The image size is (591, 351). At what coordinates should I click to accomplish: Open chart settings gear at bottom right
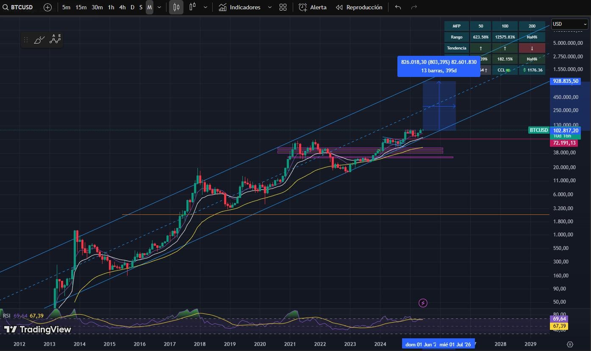pyautogui.click(x=570, y=344)
